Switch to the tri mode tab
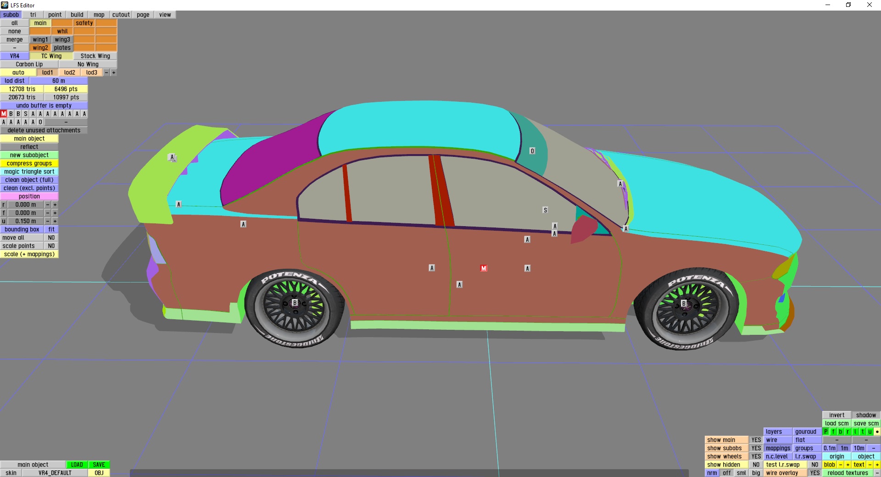 33,15
